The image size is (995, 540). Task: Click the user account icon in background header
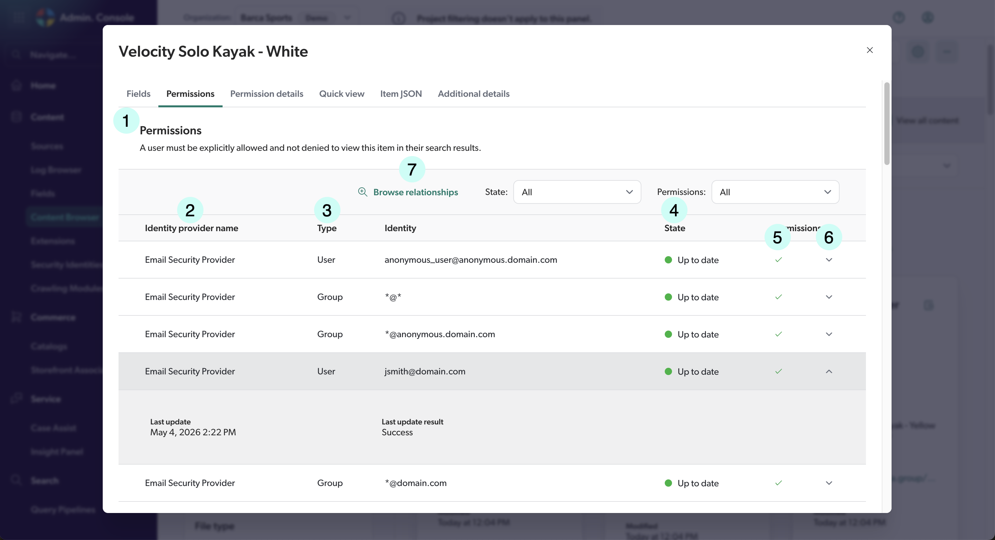(x=928, y=17)
